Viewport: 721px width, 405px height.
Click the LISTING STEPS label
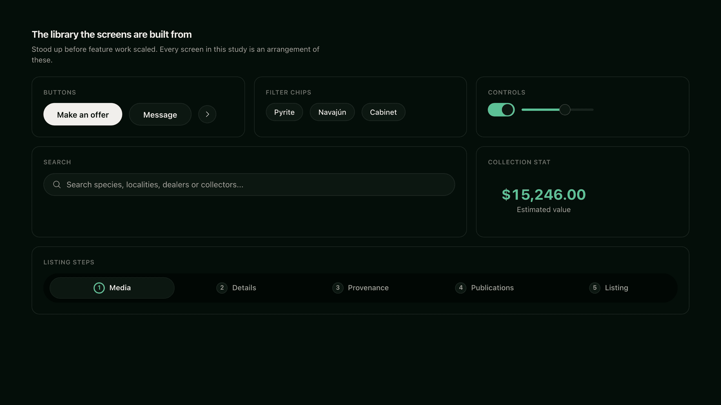(x=69, y=262)
